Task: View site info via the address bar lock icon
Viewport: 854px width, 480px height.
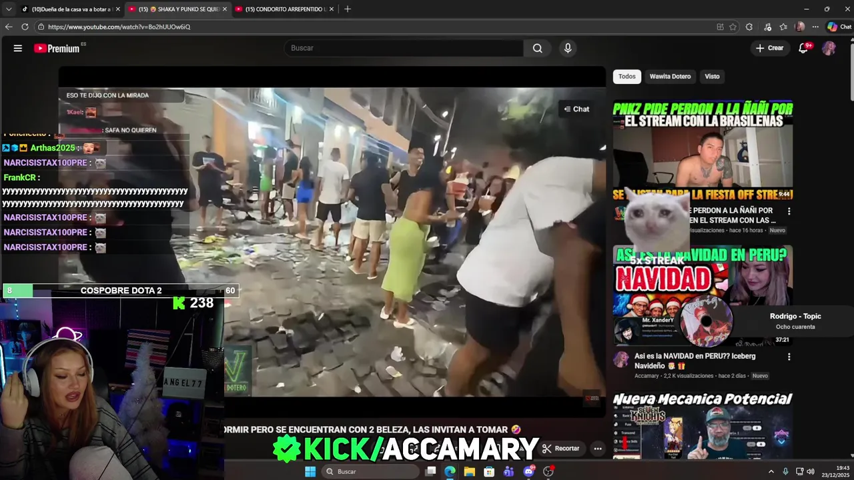Action: (x=41, y=27)
